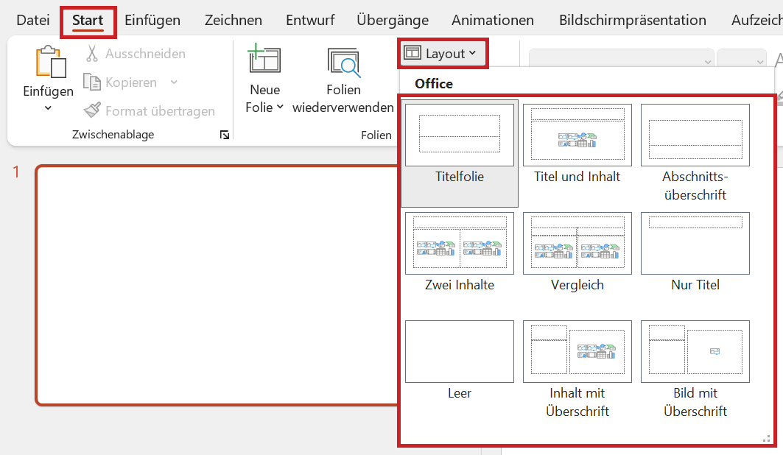Click the Neue Folie icon

(264, 60)
